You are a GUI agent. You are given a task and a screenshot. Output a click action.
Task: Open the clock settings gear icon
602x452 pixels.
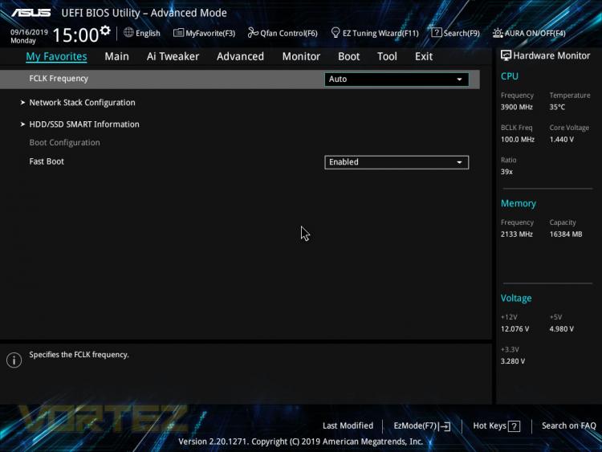coord(105,30)
